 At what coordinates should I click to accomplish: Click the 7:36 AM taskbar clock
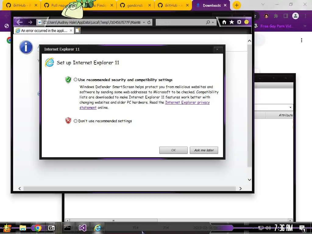pyautogui.click(x=283, y=228)
